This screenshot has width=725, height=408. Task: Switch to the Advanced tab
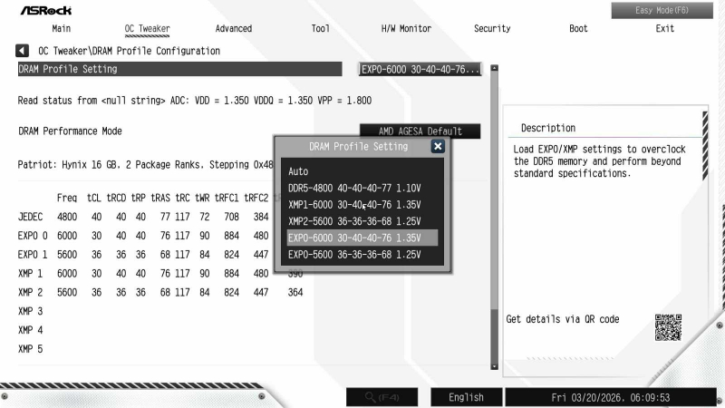(234, 29)
